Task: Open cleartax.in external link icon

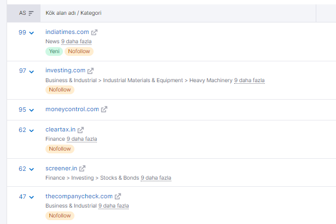Action: tap(80, 130)
